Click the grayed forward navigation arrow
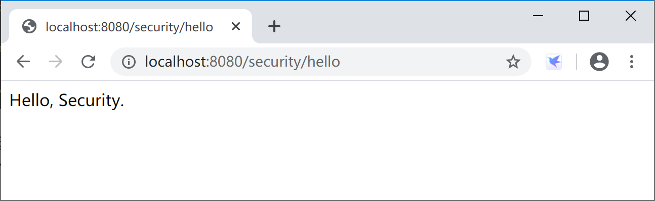The image size is (655, 201). pos(56,62)
